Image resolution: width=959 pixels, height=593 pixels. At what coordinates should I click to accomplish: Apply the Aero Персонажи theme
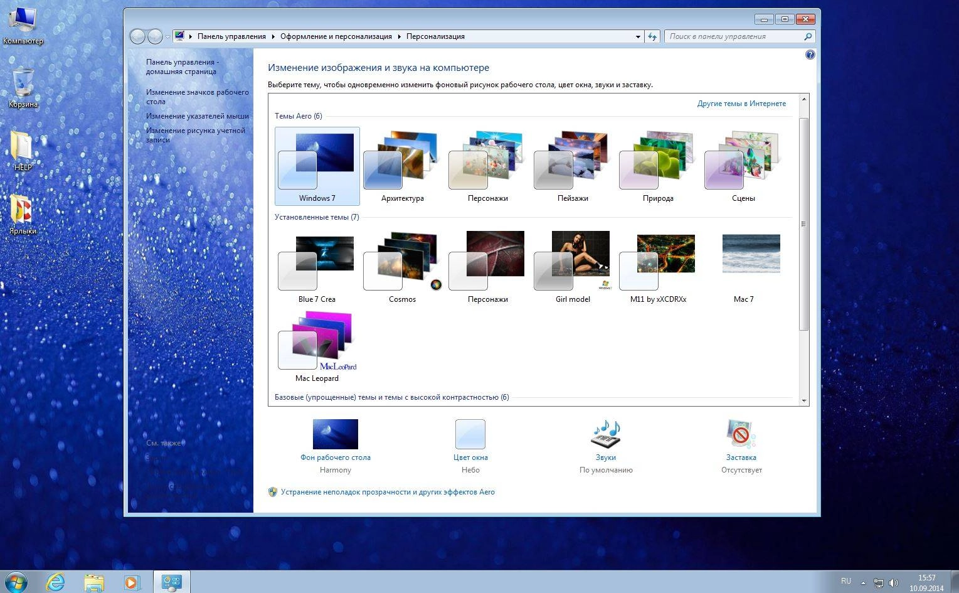(487, 166)
